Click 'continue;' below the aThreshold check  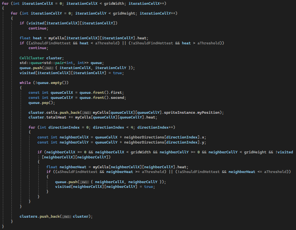coord(38,48)
